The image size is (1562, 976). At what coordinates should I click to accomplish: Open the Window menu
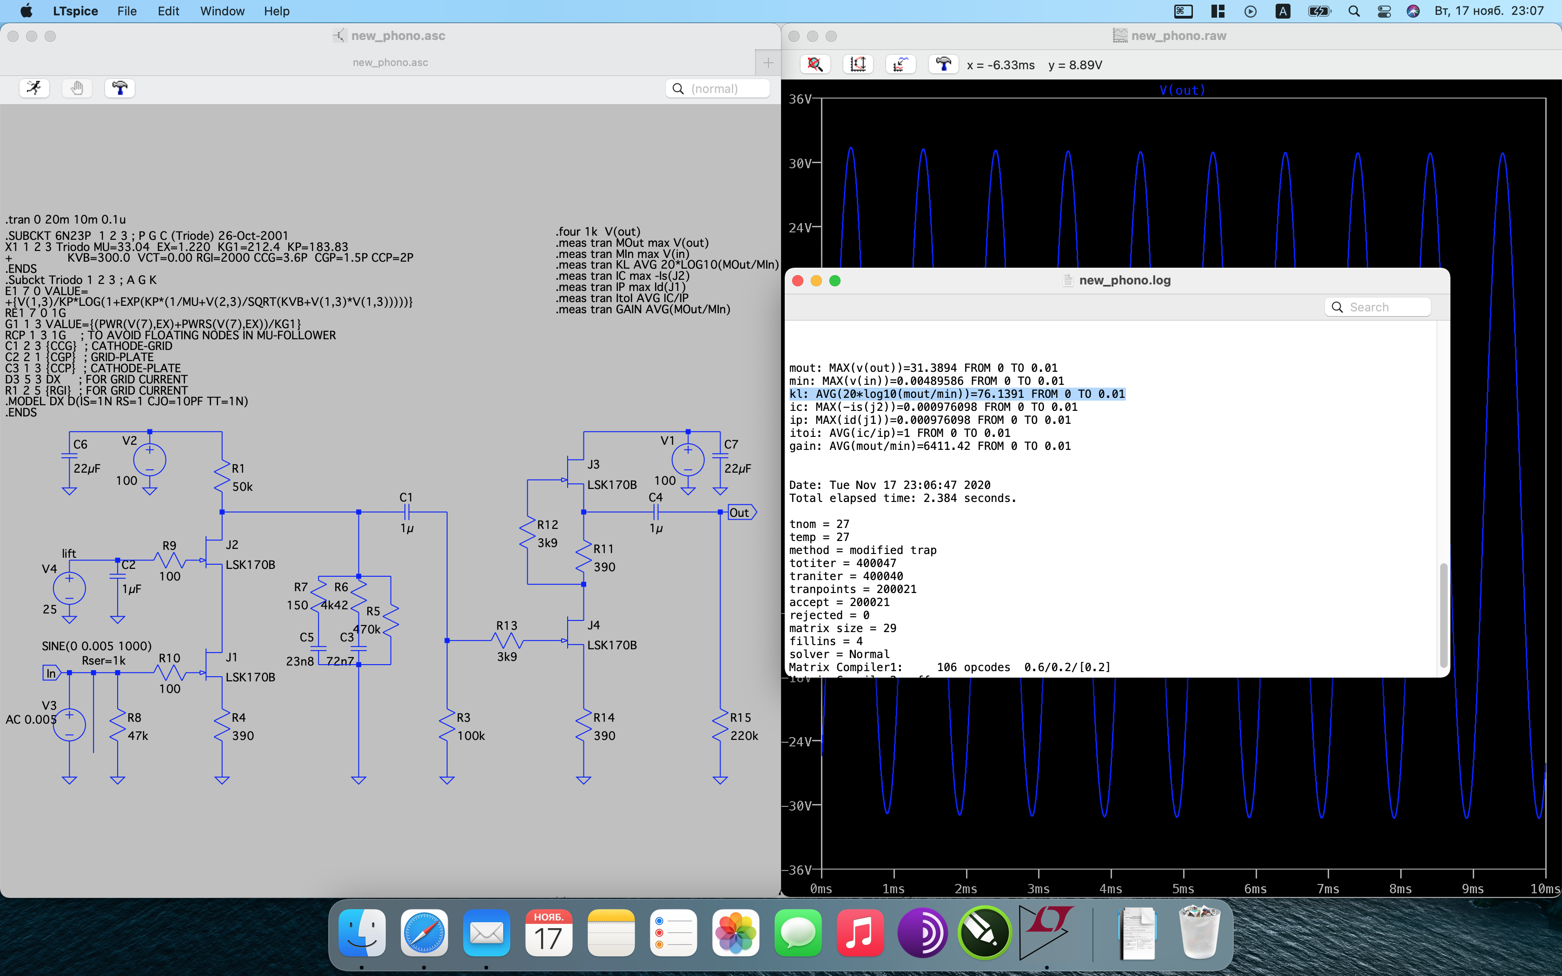222,11
